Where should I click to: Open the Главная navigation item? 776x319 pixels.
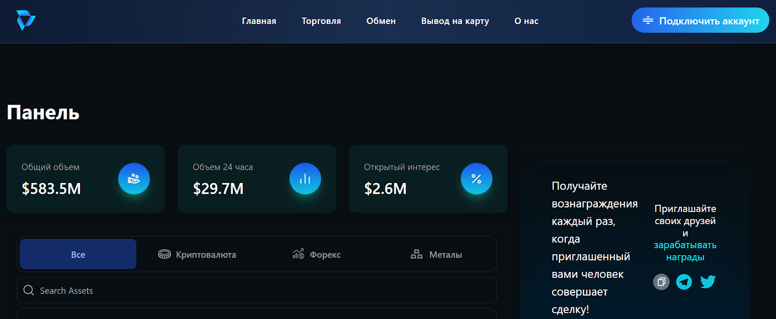pos(259,21)
